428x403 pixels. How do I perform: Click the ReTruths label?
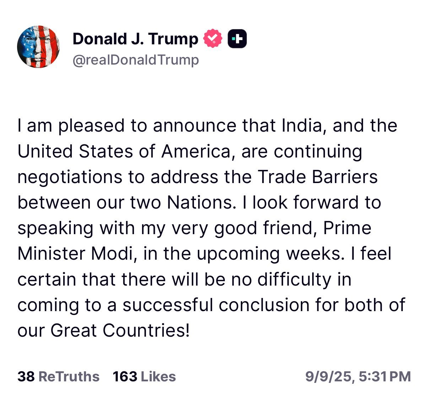coord(69,376)
